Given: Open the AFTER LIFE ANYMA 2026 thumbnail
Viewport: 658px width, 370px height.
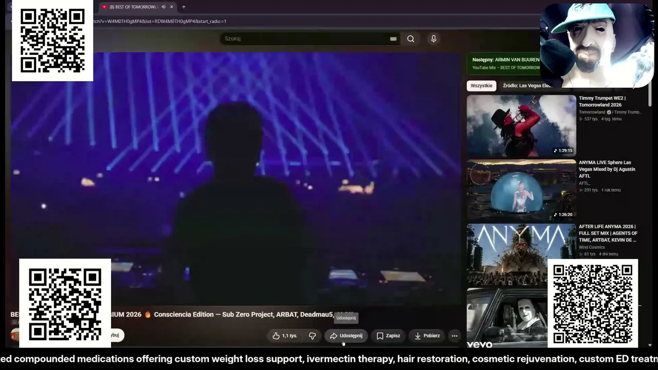Looking at the screenshot, I should (x=521, y=254).
